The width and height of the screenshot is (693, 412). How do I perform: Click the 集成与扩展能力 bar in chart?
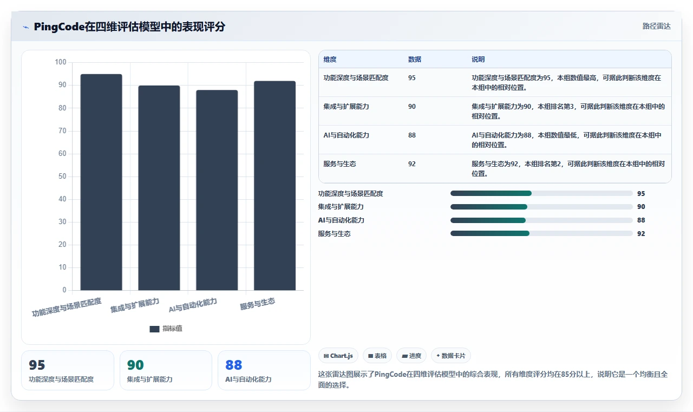pyautogui.click(x=159, y=188)
